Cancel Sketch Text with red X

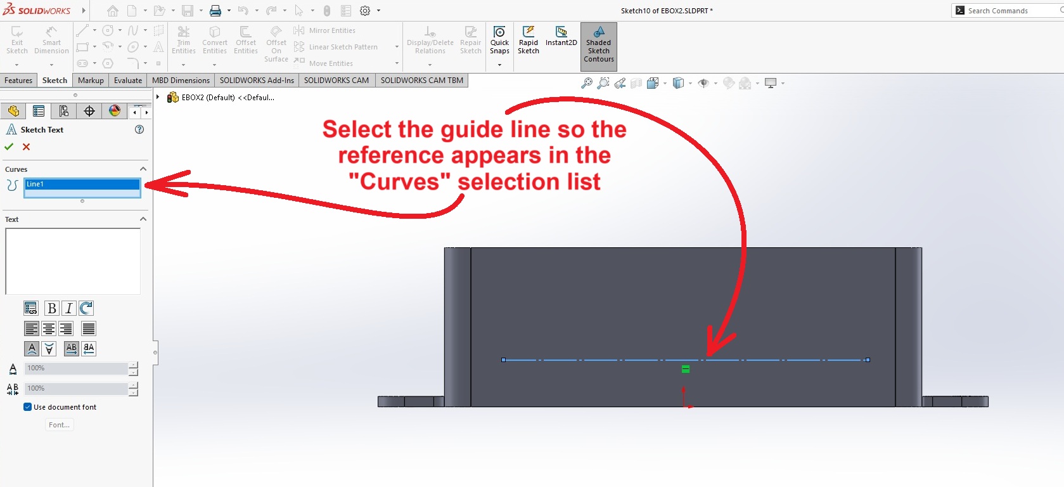[x=26, y=146]
